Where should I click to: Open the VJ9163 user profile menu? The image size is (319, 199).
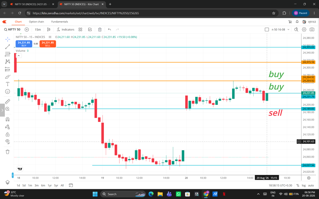[x=309, y=22]
